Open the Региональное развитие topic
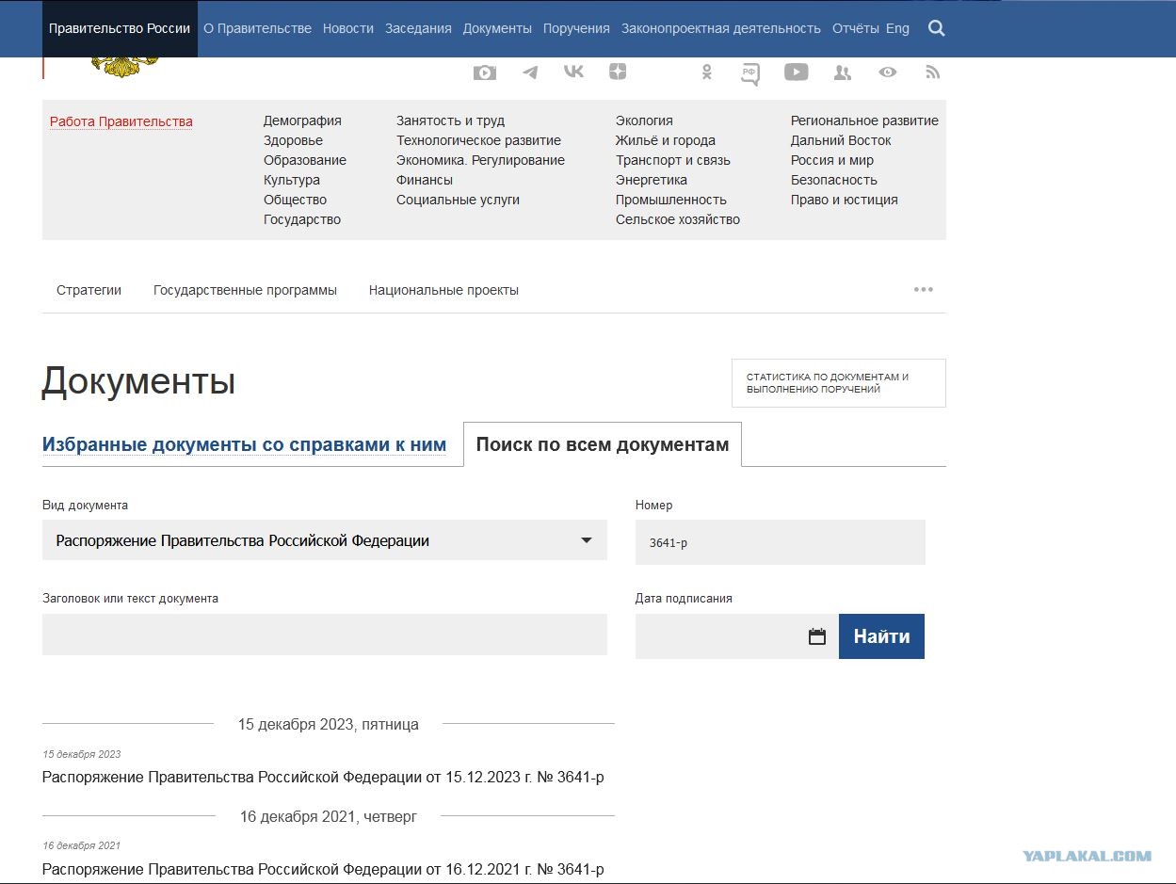 tap(864, 121)
